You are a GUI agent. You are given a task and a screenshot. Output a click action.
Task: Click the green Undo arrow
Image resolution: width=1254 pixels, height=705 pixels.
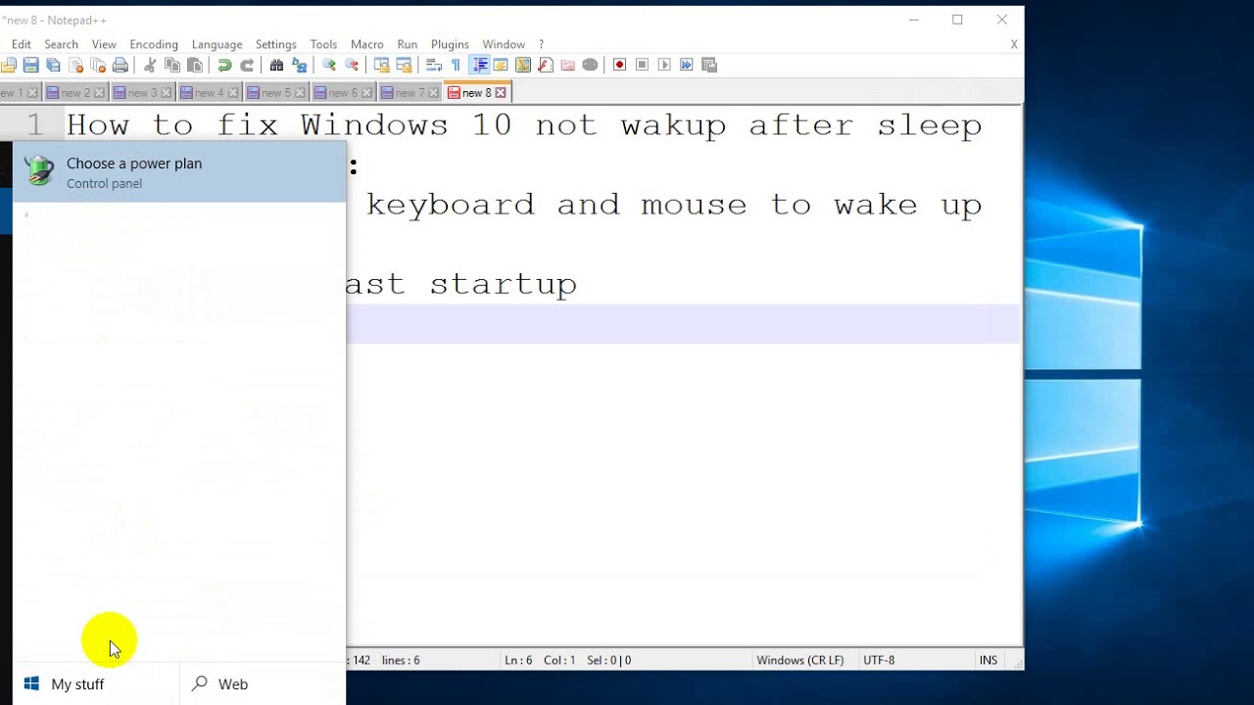[x=224, y=65]
